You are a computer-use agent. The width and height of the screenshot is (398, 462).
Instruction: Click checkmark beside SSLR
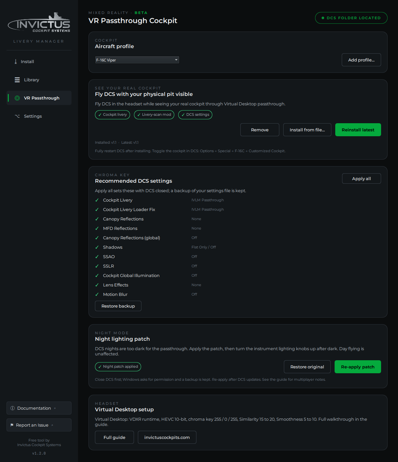97,266
